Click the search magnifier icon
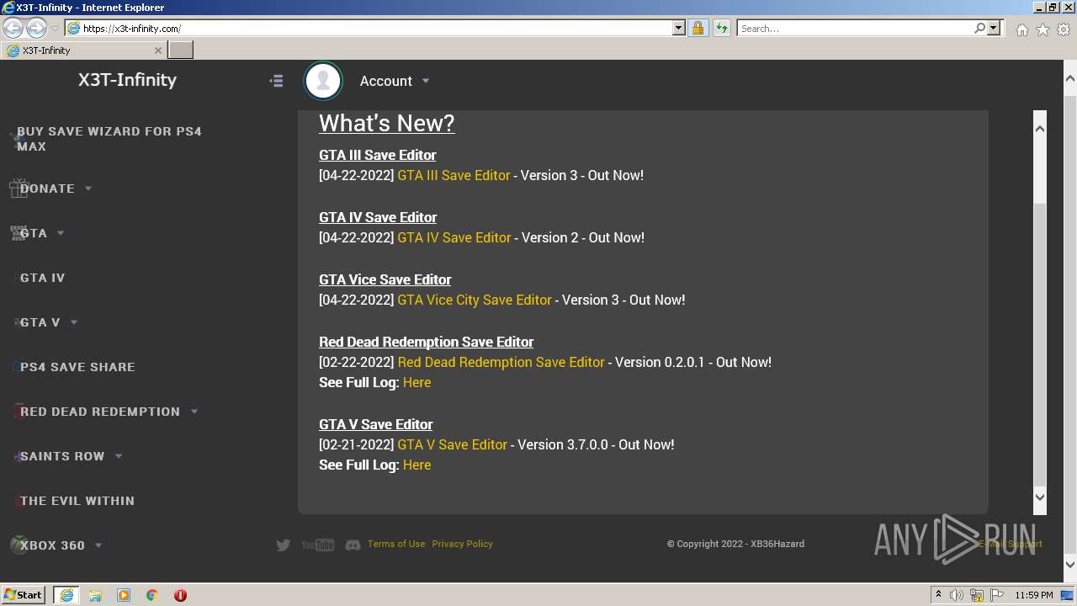Screen dimensions: 1077x606 (x=979, y=28)
